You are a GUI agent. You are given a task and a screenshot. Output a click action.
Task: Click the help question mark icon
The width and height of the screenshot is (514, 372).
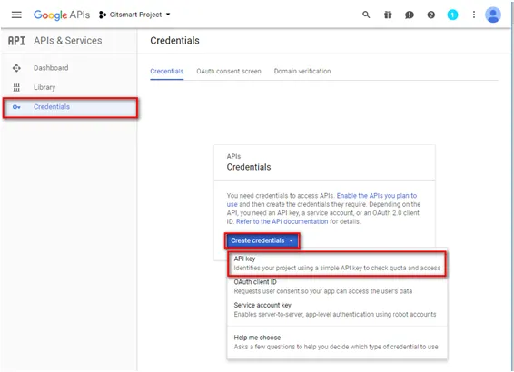coord(431,15)
